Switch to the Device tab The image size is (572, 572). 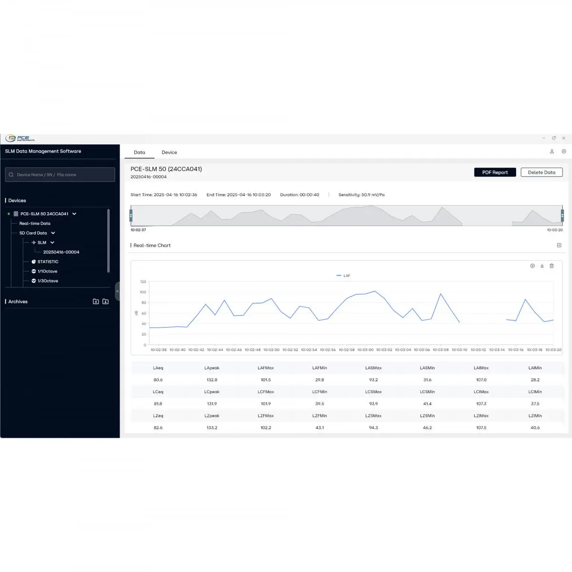[169, 153]
